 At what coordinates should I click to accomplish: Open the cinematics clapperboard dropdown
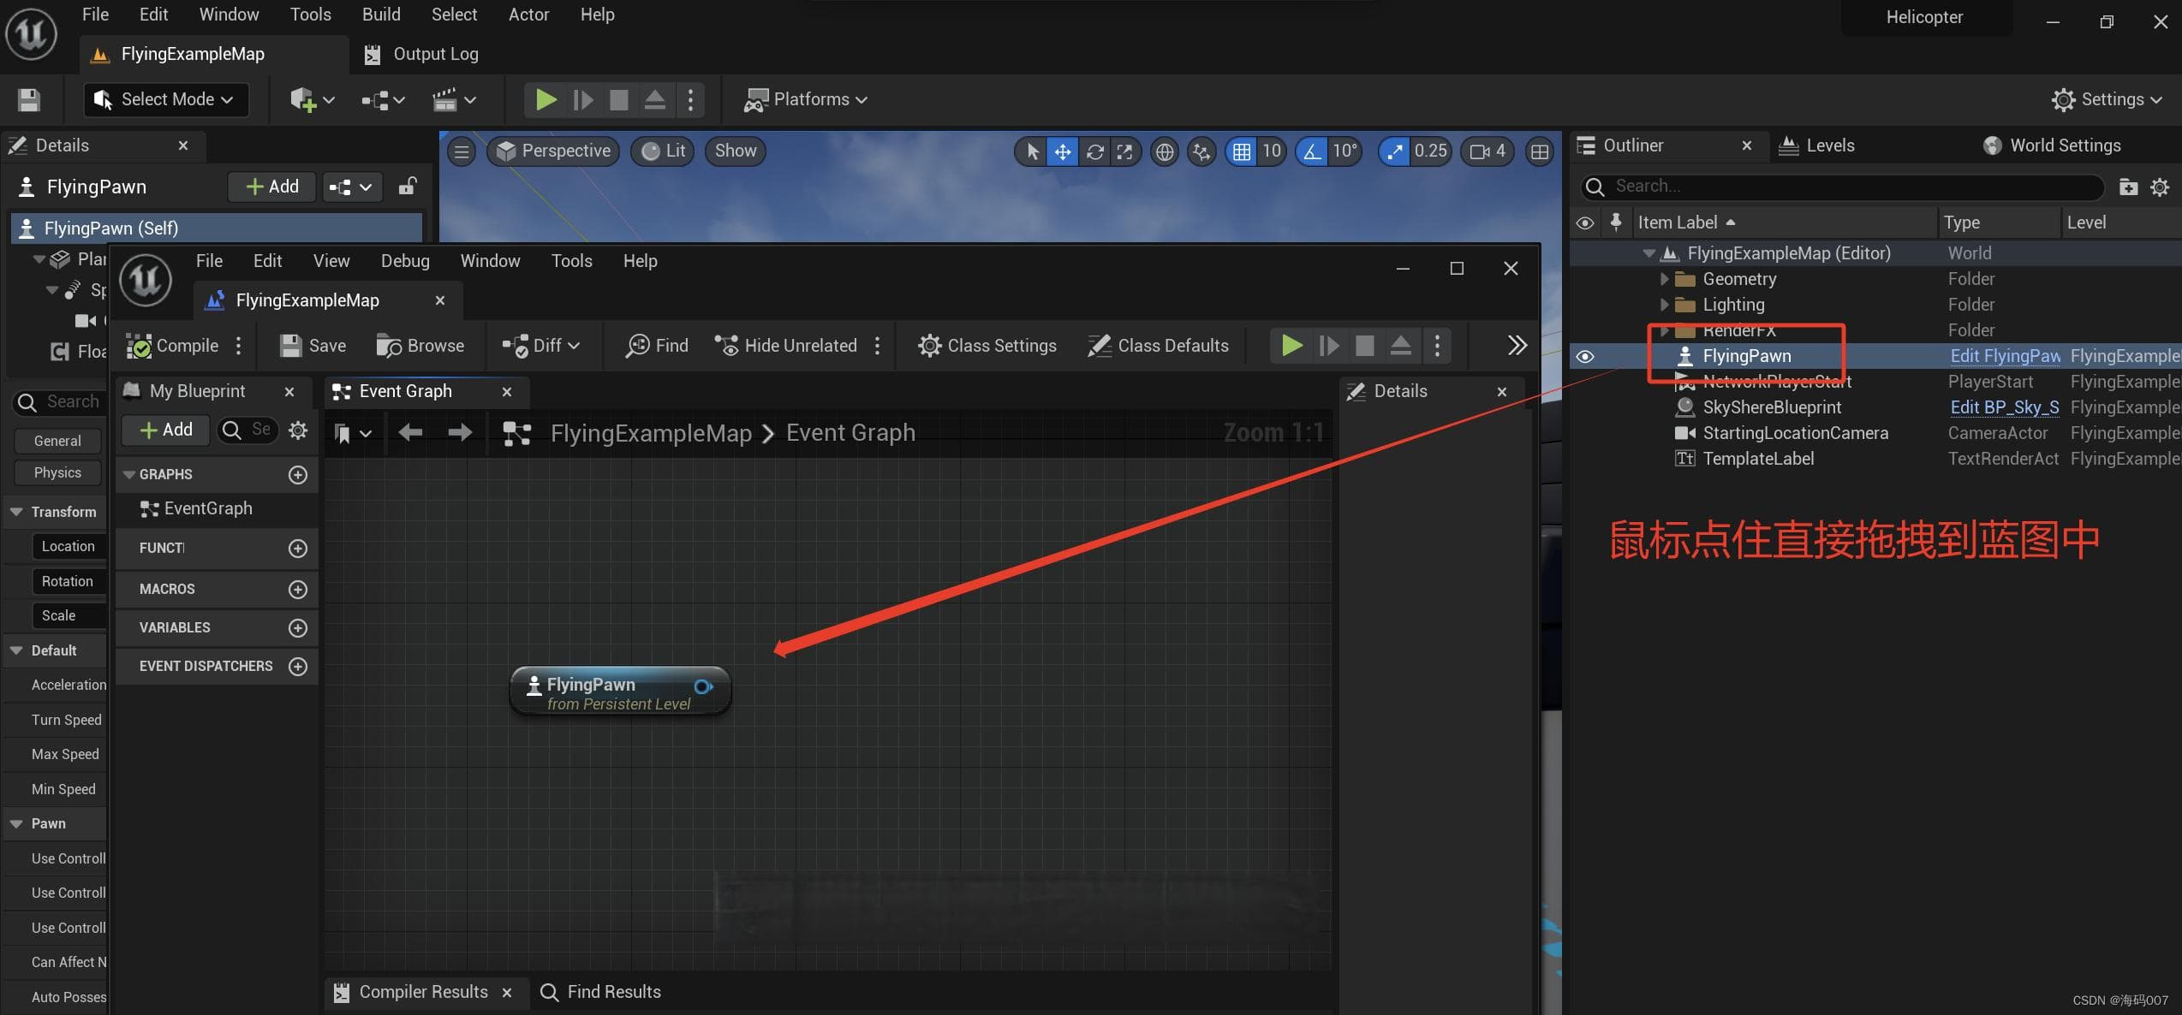[x=453, y=99]
